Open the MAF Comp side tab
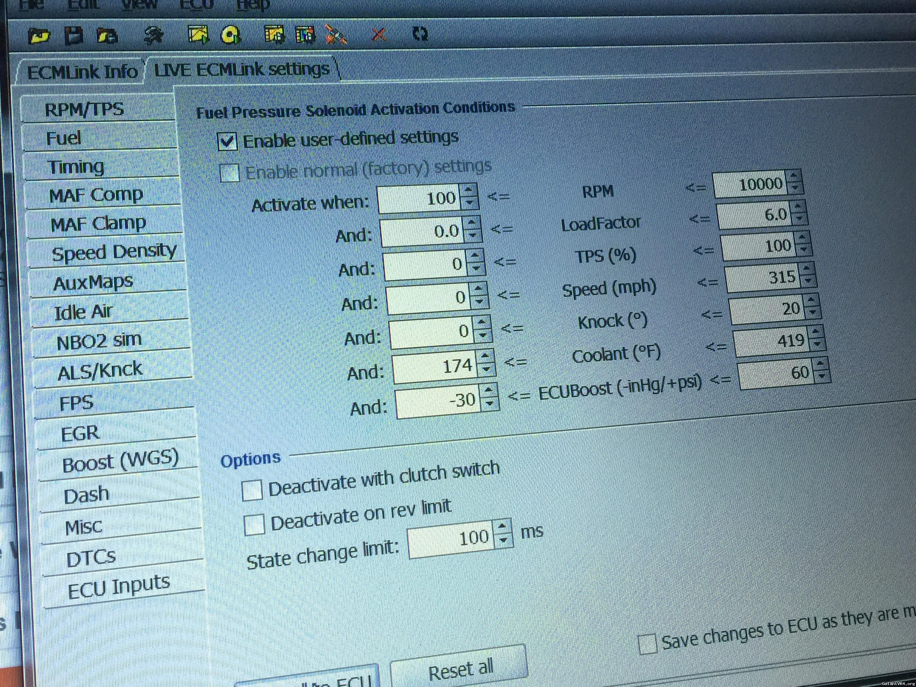Image resolution: width=916 pixels, height=687 pixels. coord(103,195)
